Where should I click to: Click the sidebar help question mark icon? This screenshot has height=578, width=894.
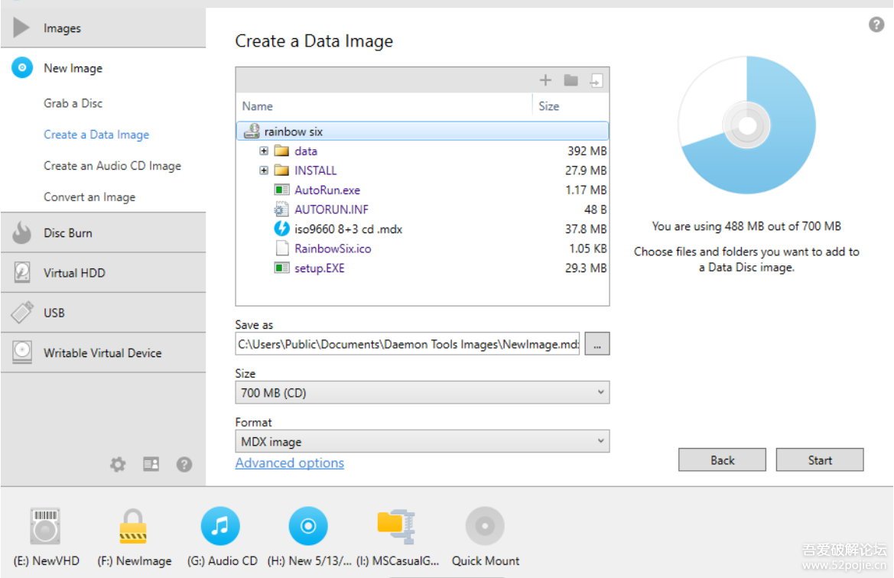point(184,464)
